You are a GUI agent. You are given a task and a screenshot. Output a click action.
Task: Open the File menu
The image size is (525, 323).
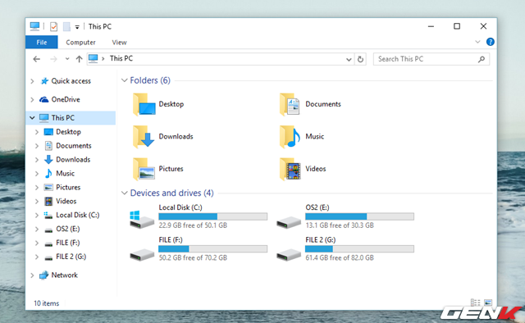[42, 42]
